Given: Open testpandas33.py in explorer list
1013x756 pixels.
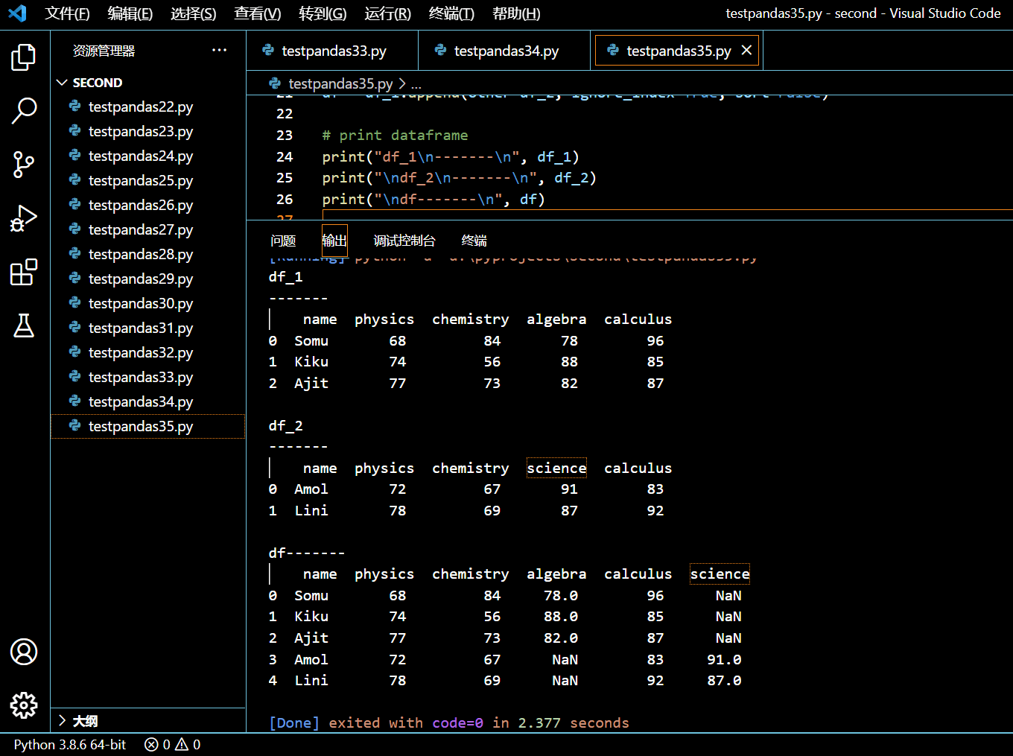Looking at the screenshot, I should coord(148,377).
